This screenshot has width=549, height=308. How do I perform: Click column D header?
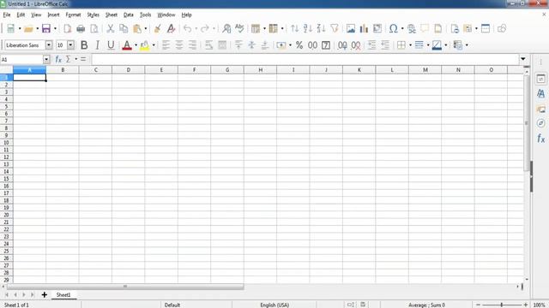point(129,70)
